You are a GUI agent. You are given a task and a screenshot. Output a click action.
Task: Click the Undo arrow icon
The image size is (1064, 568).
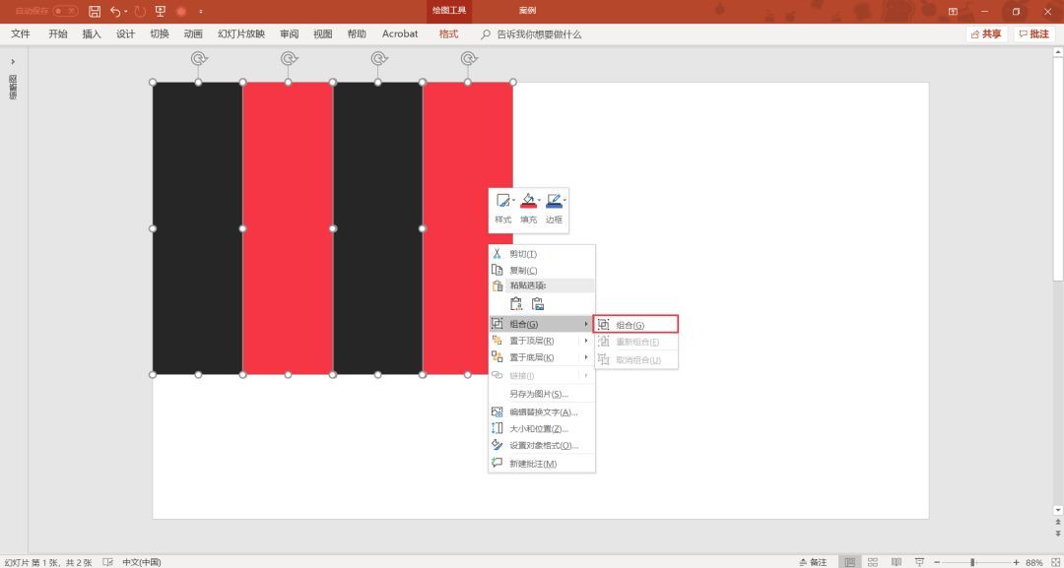(x=115, y=12)
